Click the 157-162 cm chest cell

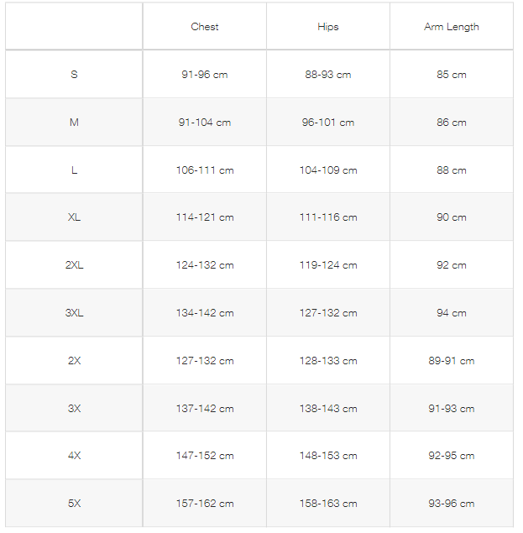click(x=205, y=504)
